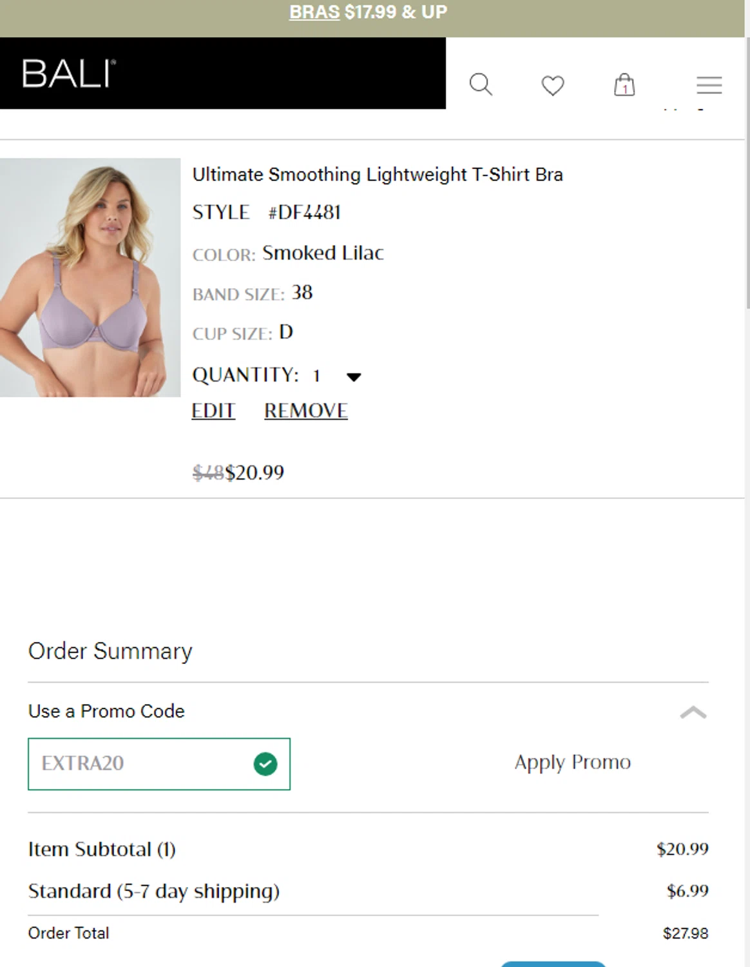750x967 pixels.
Task: Open Ultimate Smoothing Lightweight T-Shirt Bra title
Action: [378, 175]
